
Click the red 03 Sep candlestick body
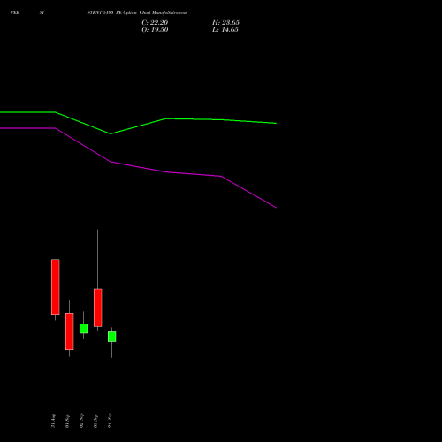[98, 308]
